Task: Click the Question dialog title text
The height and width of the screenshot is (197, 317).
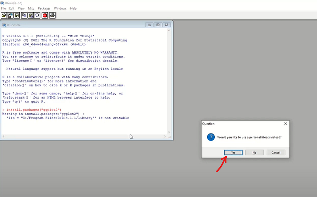Action: pos(208,124)
